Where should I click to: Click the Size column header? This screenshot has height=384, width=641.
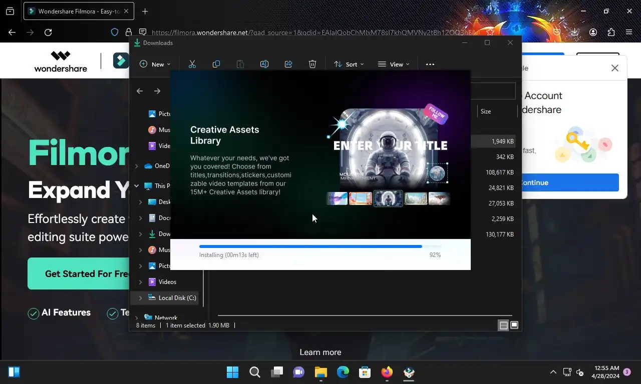point(486,111)
